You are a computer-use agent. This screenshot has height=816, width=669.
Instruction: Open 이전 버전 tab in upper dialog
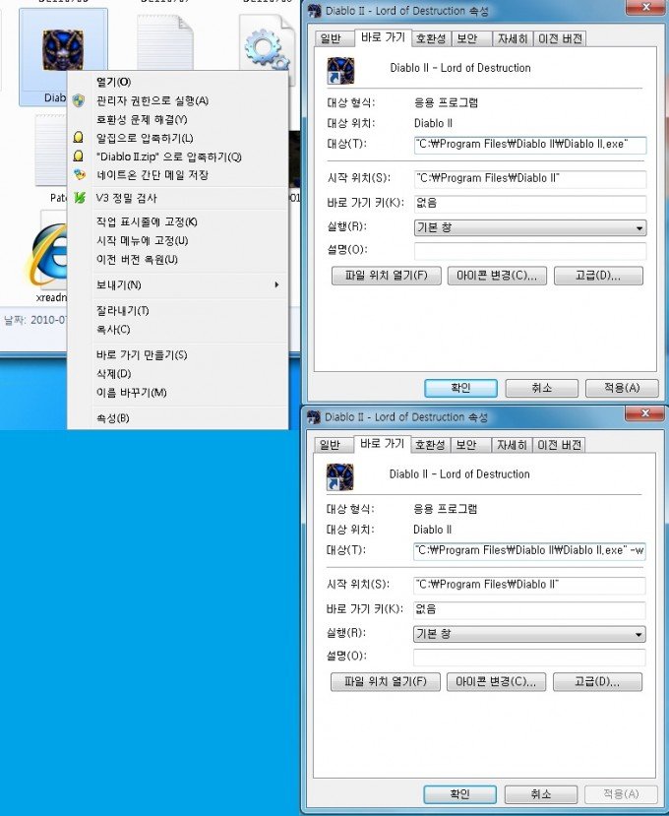pos(560,38)
